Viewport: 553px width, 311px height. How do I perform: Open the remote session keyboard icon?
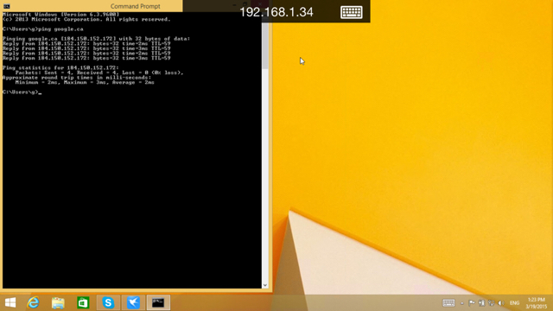coord(352,12)
